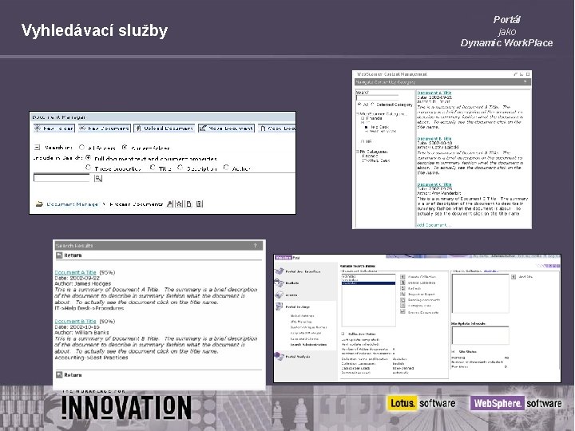Select Full document text and properties radio
This screenshot has height=431, width=575.
pyautogui.click(x=88, y=157)
